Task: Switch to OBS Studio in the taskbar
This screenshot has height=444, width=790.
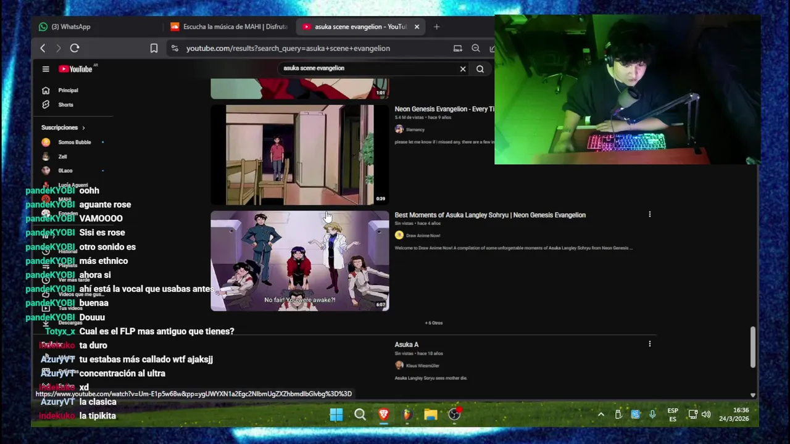Action: point(455,414)
